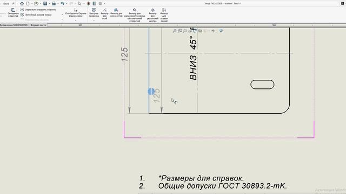Image resolution: width=346 pixels, height=194 pixels.
Task: Toggle Фильтр для осевых линий
Action: (x=164, y=15)
